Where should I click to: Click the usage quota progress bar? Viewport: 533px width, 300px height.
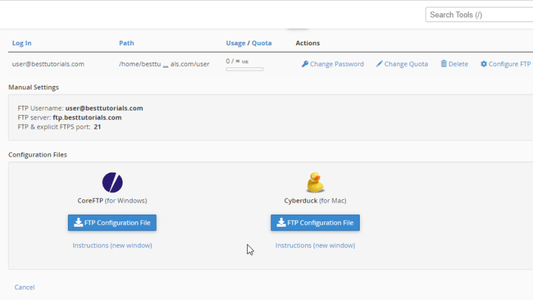(x=245, y=69)
